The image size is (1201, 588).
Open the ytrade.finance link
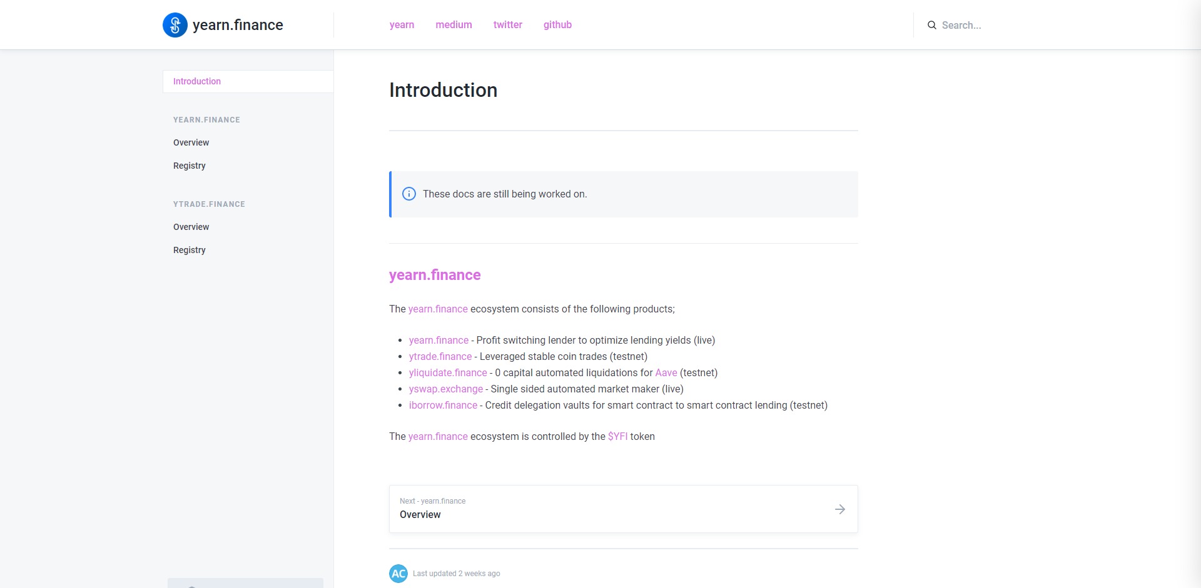coord(440,356)
